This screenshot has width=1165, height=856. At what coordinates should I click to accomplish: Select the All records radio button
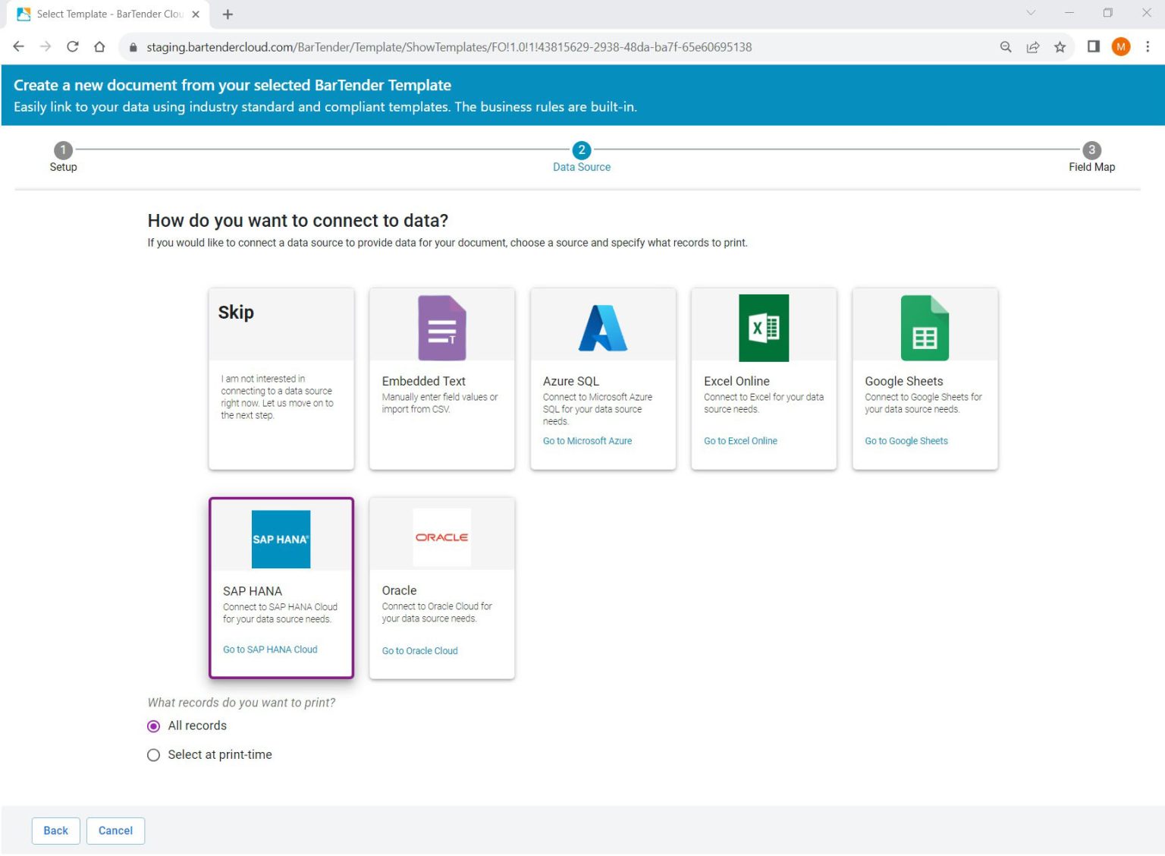click(154, 726)
